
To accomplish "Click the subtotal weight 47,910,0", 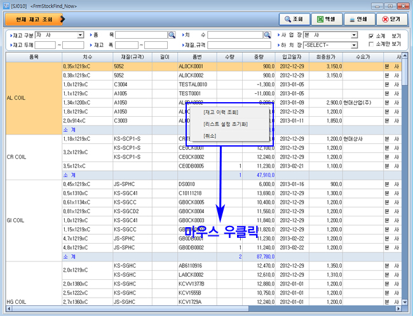I will coord(259,175).
